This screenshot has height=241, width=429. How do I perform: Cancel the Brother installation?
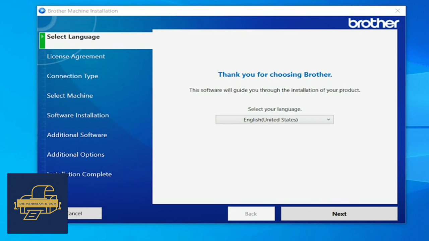click(84, 213)
